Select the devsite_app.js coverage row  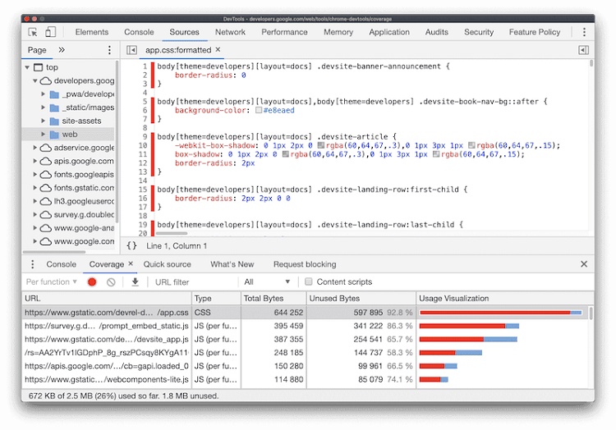(306, 339)
